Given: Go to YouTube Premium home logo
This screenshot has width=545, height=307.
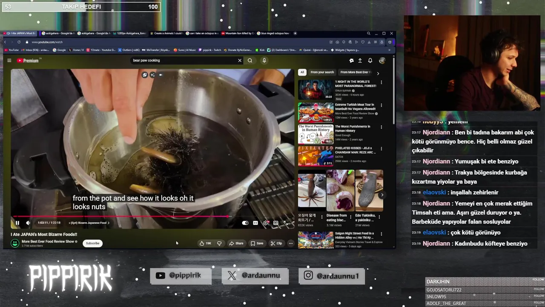Looking at the screenshot, I should [28, 61].
